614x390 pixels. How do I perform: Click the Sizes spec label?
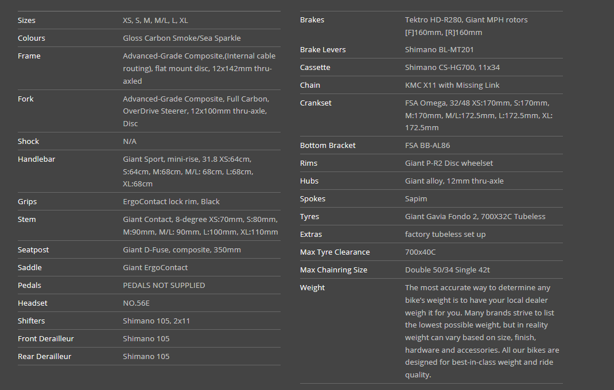tap(26, 20)
